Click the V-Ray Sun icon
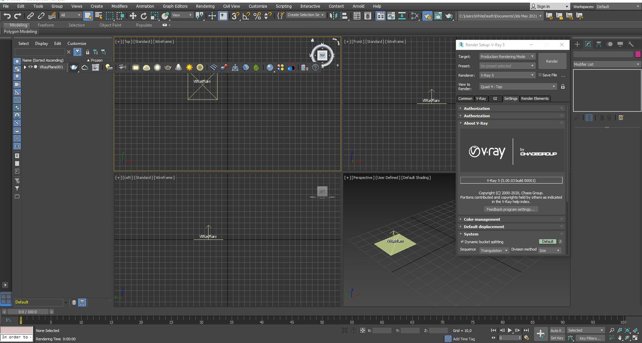 (189, 68)
